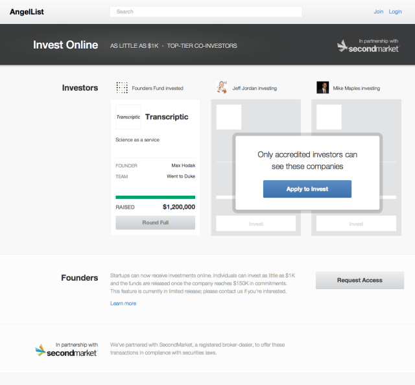Select the Jeff Jordan investing label
This screenshot has width=415, height=385.
tap(255, 88)
